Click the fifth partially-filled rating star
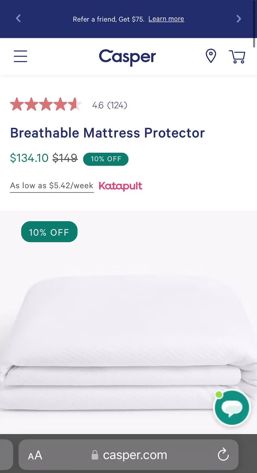257x473 pixels. pos(72,104)
